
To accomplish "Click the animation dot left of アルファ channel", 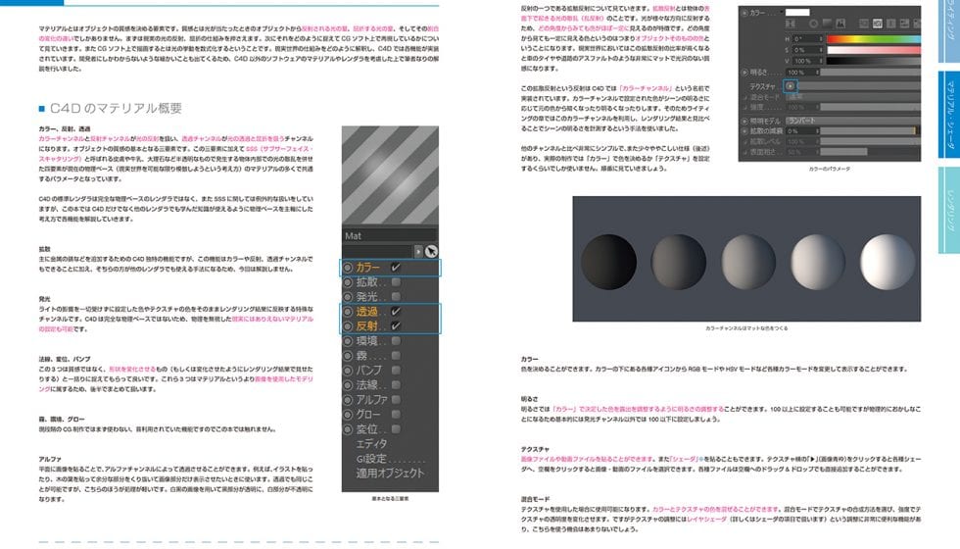I will (x=348, y=400).
